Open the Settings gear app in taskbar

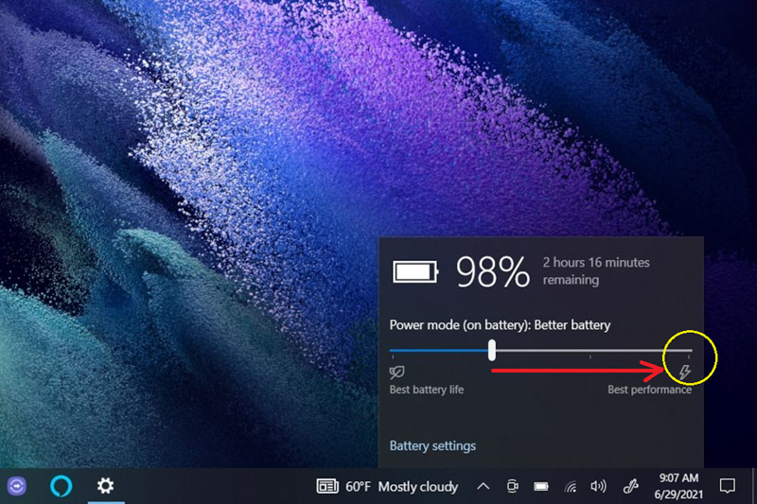click(105, 486)
